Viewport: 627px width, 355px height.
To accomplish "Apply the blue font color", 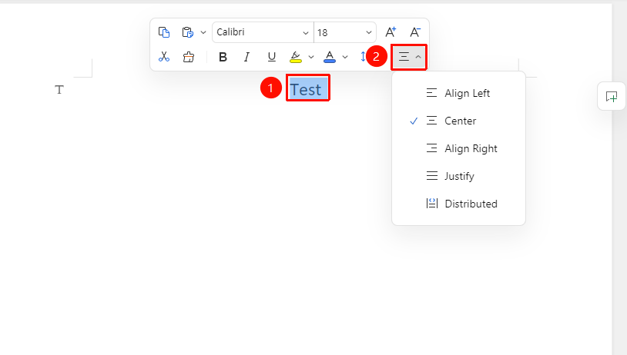I will click(330, 57).
